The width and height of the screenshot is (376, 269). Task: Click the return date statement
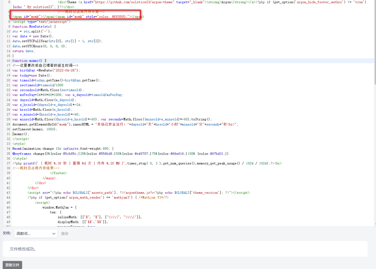pyautogui.click(x=23, y=51)
